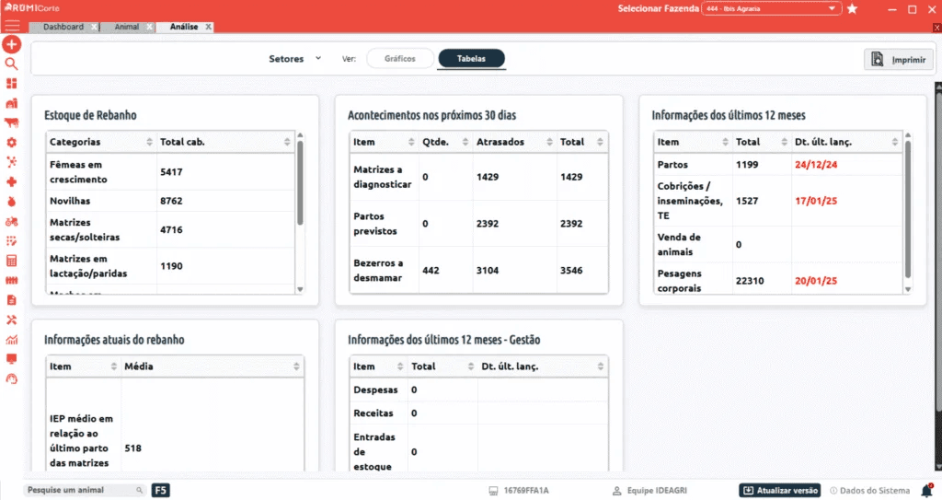This screenshot has height=500, width=942.
Task: Click the Atualizar versão button
Action: point(780,491)
